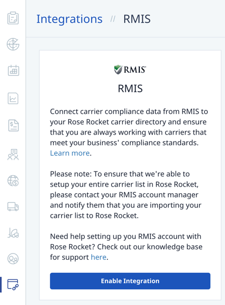Click the RMIS heading under the logo
Image resolution: width=225 pixels, height=305 pixels.
click(130, 88)
